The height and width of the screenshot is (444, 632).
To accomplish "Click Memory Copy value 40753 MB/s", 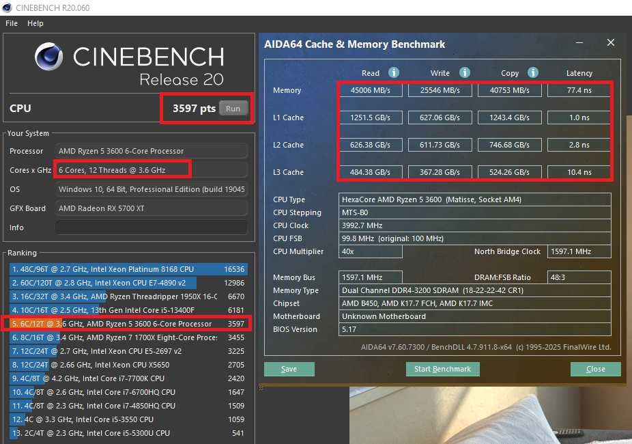I will 509,90.
